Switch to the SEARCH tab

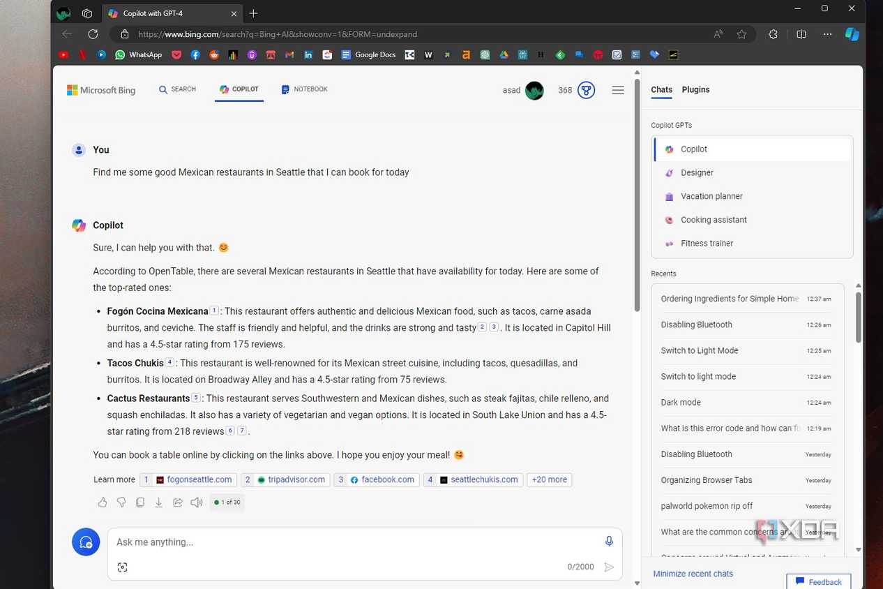177,89
